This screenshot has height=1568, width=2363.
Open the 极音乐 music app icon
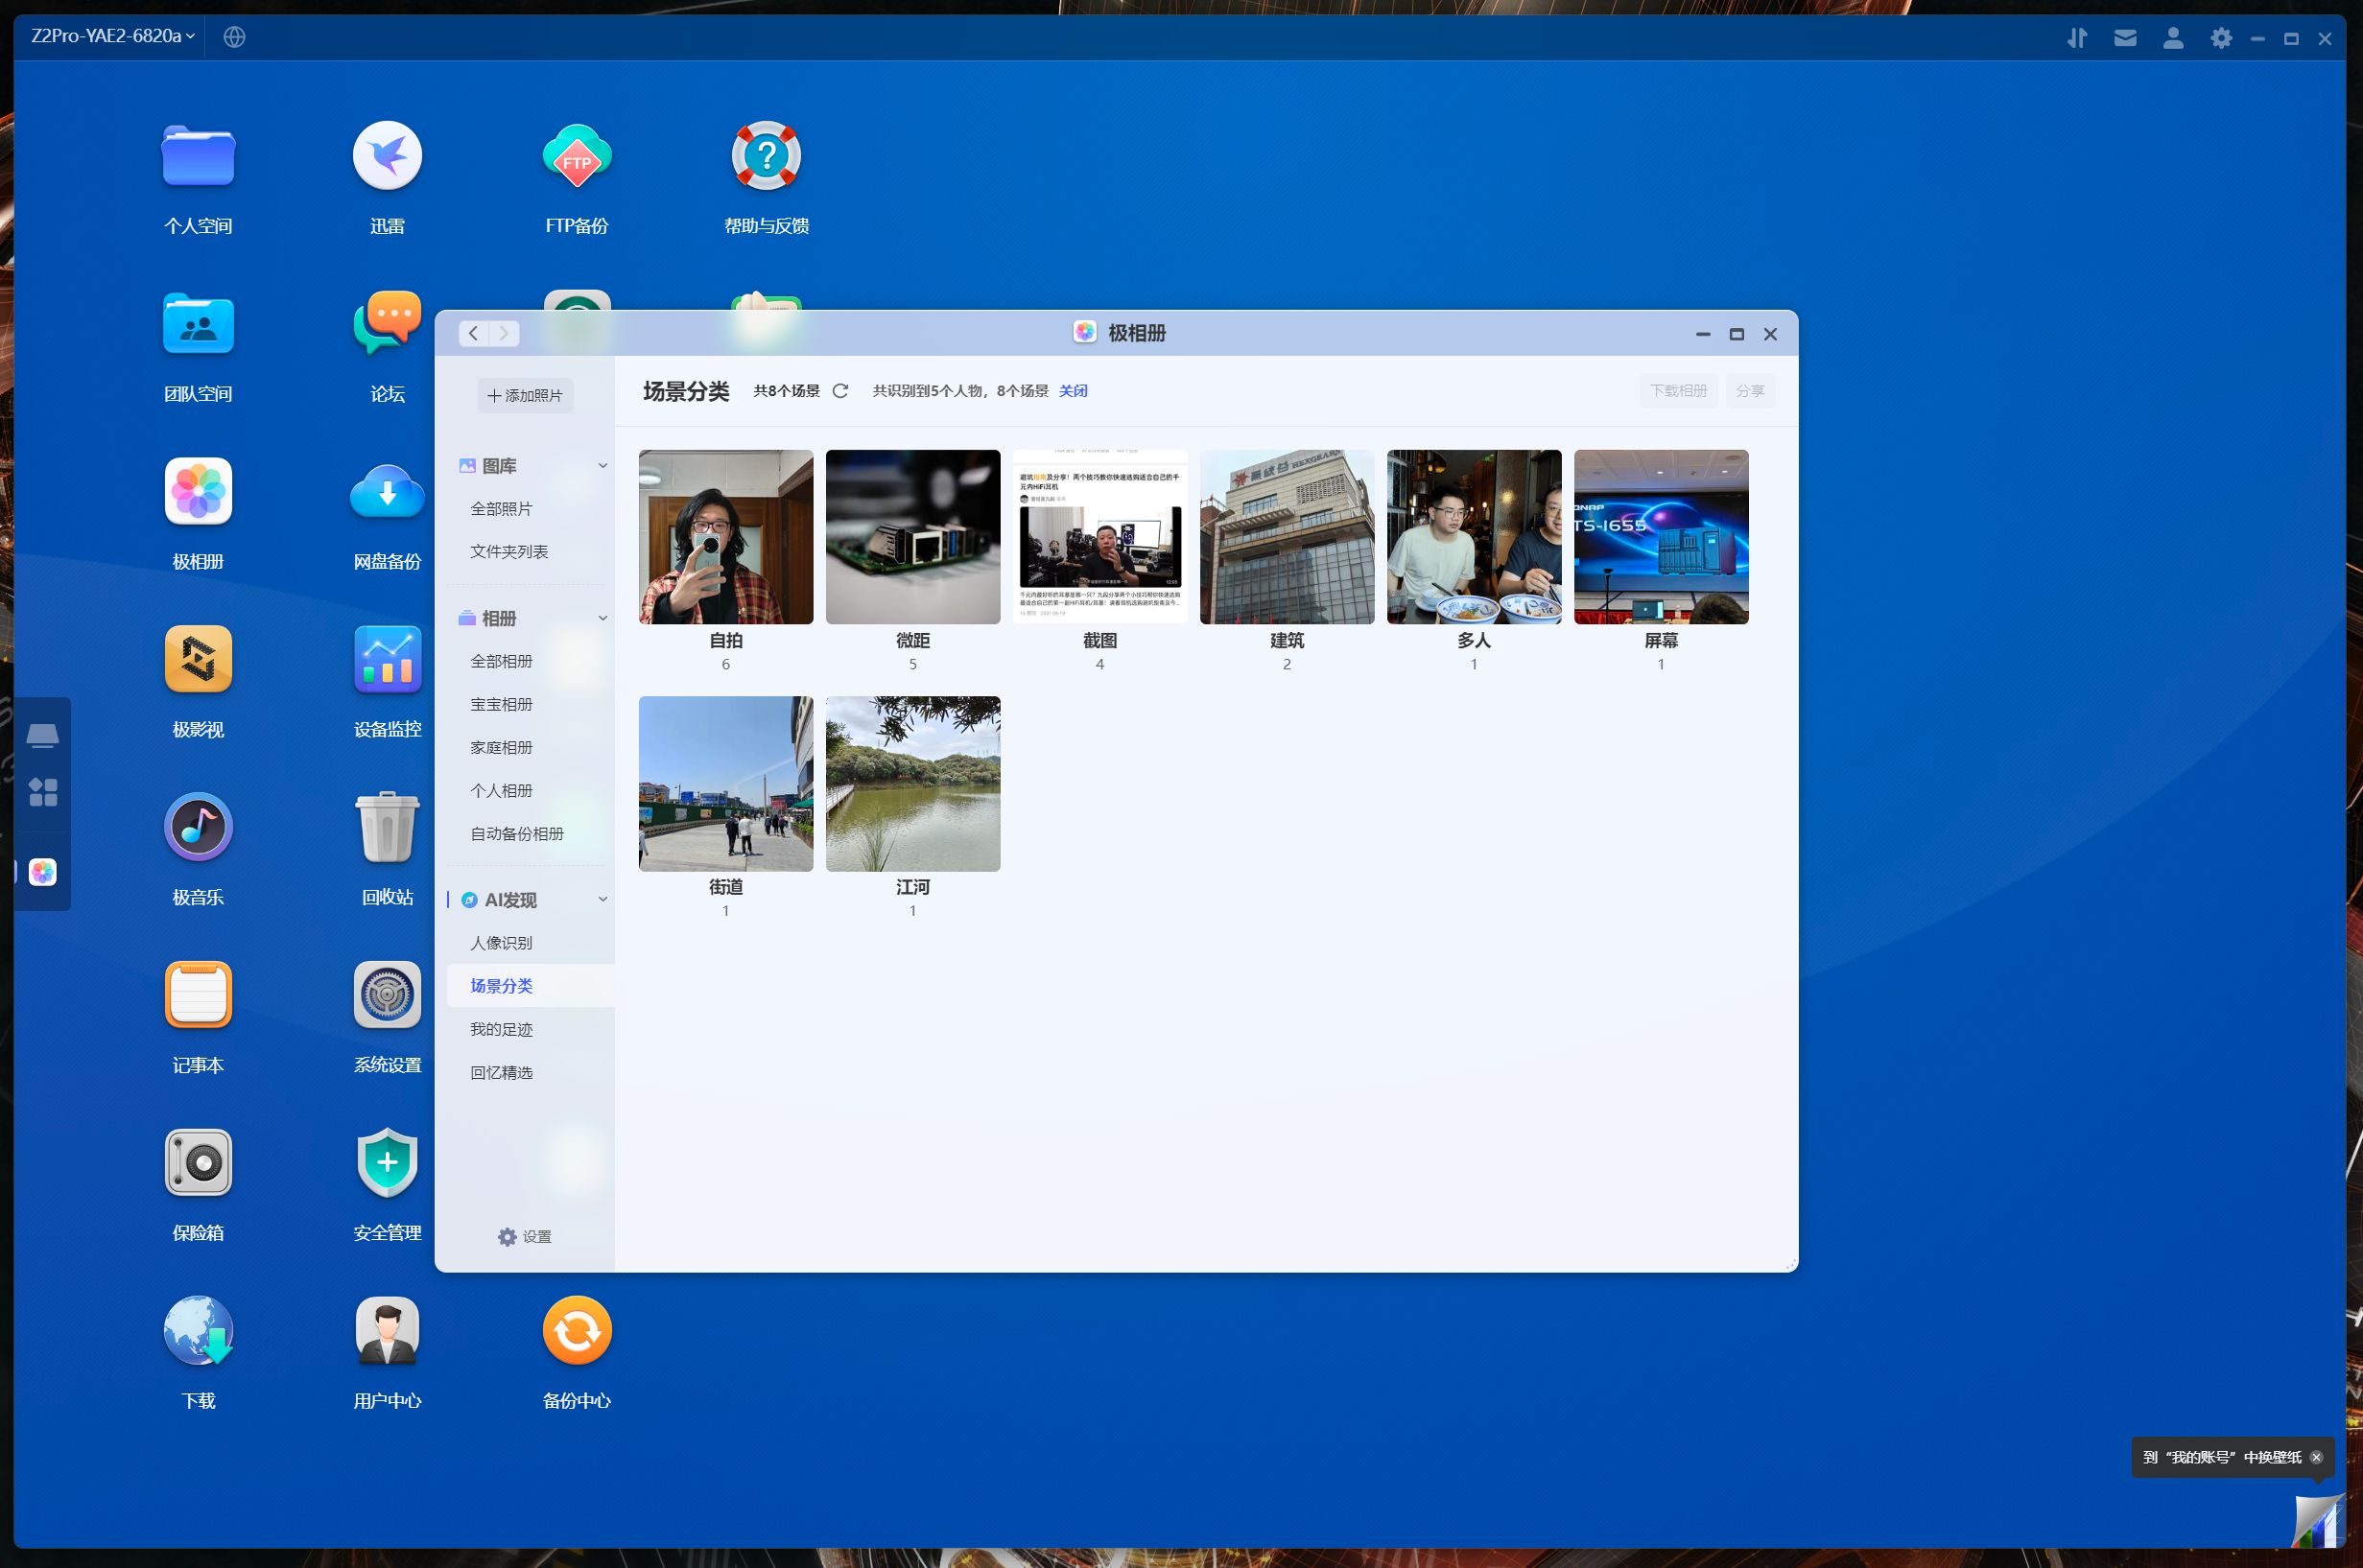[x=198, y=828]
